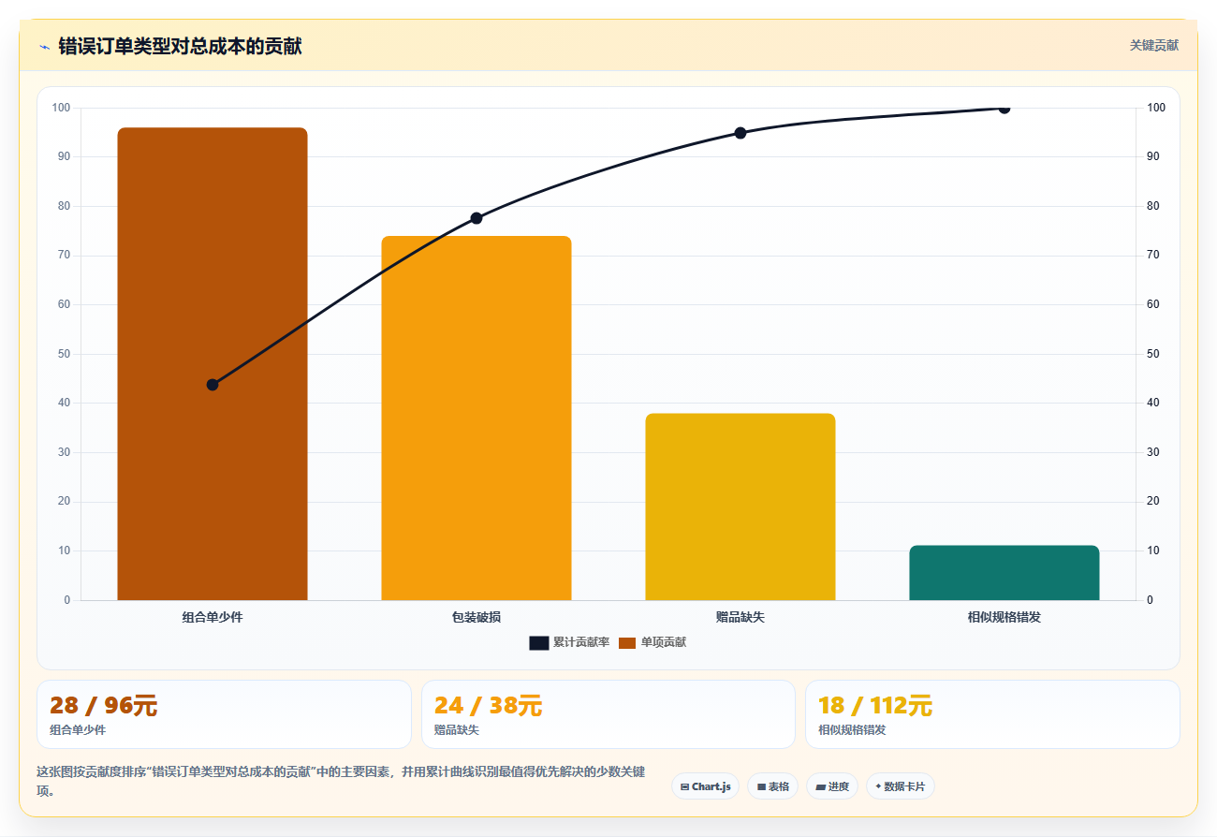
Task: Click the 关键贡献 label in the header
Action: [1153, 45]
